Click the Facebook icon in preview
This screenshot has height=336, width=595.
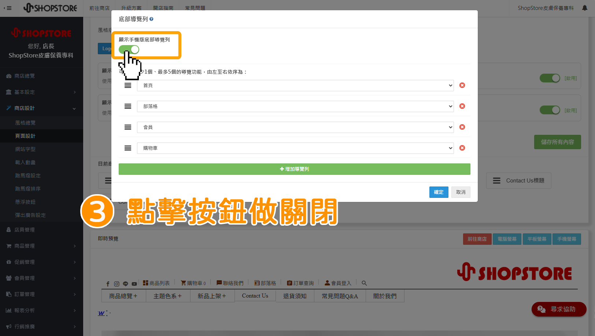pyautogui.click(x=108, y=284)
